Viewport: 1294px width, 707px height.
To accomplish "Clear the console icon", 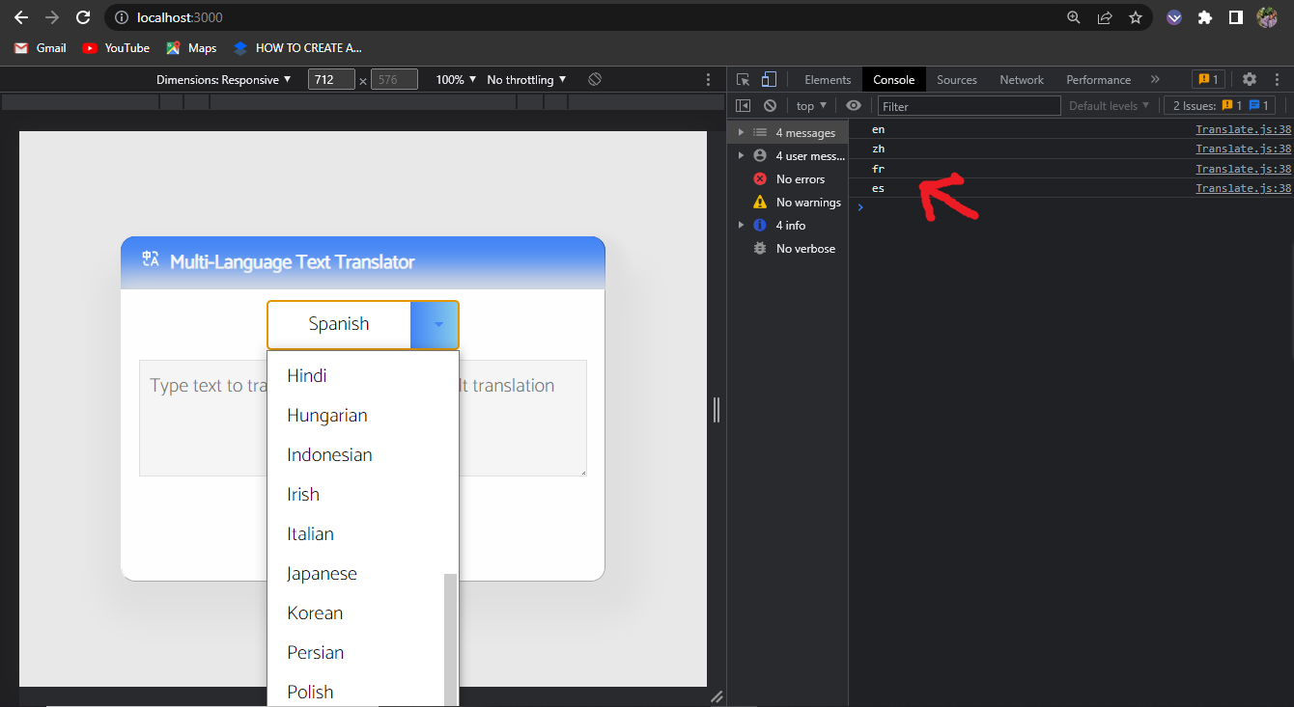I will 770,106.
